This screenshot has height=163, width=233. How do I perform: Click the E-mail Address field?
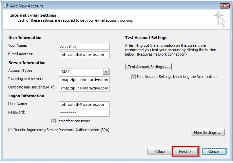[84, 55]
